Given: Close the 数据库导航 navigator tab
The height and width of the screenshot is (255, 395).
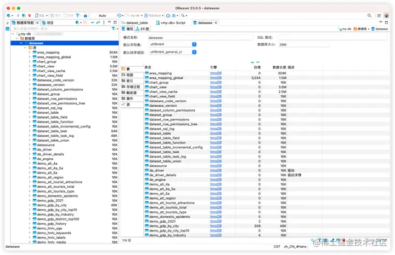Looking at the screenshot, I should 37,23.
